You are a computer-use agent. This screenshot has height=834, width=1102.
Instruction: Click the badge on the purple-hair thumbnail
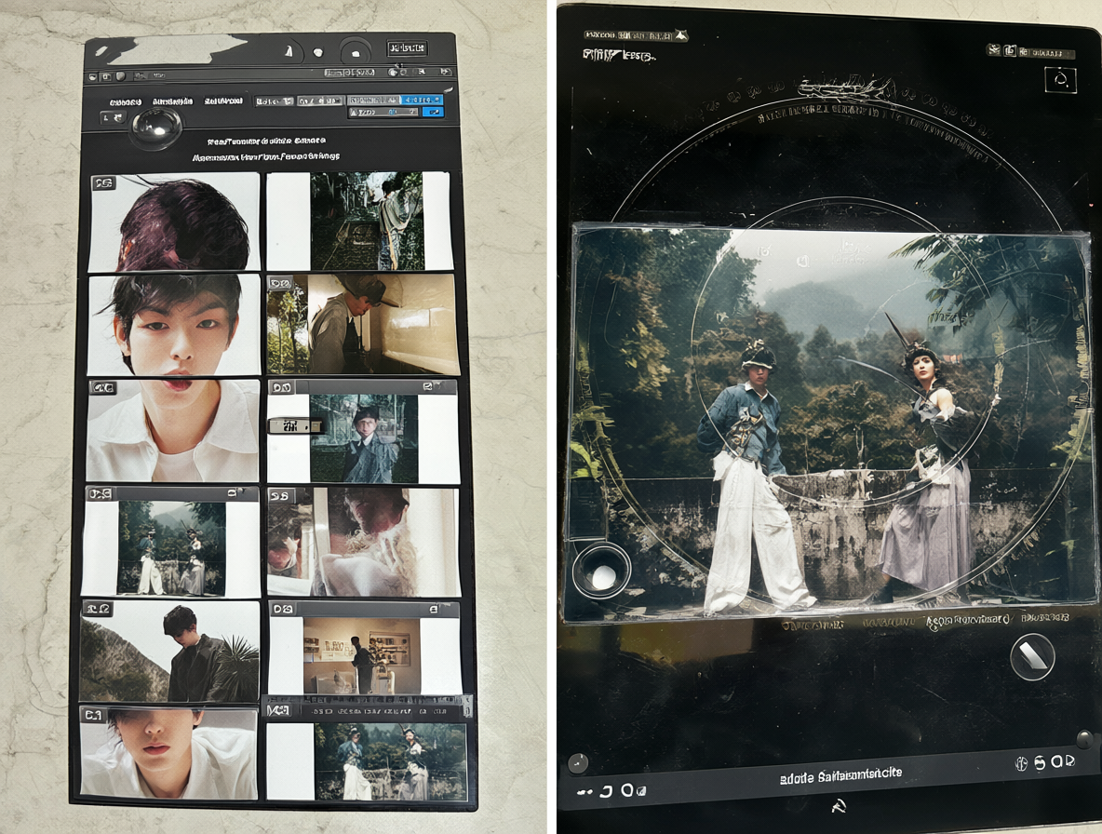coord(104,182)
